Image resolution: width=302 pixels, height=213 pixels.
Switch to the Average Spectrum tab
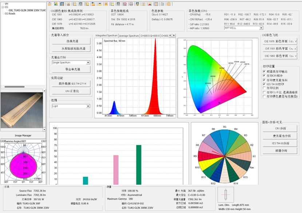pyautogui.click(x=129, y=36)
